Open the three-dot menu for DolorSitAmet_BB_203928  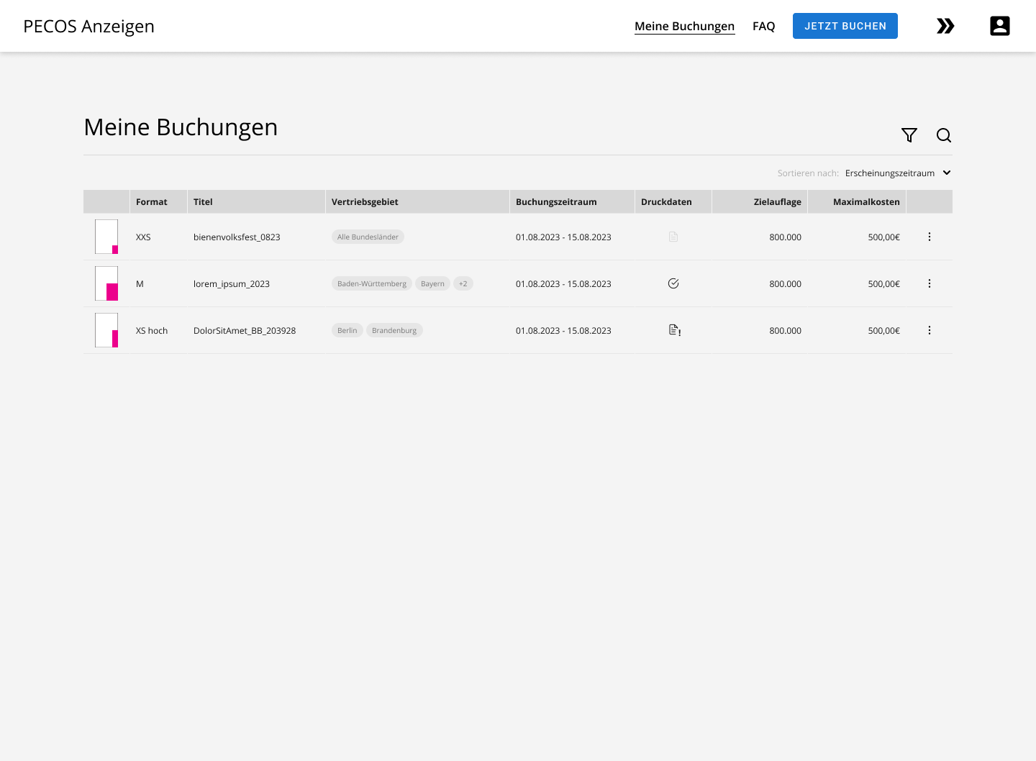point(930,330)
